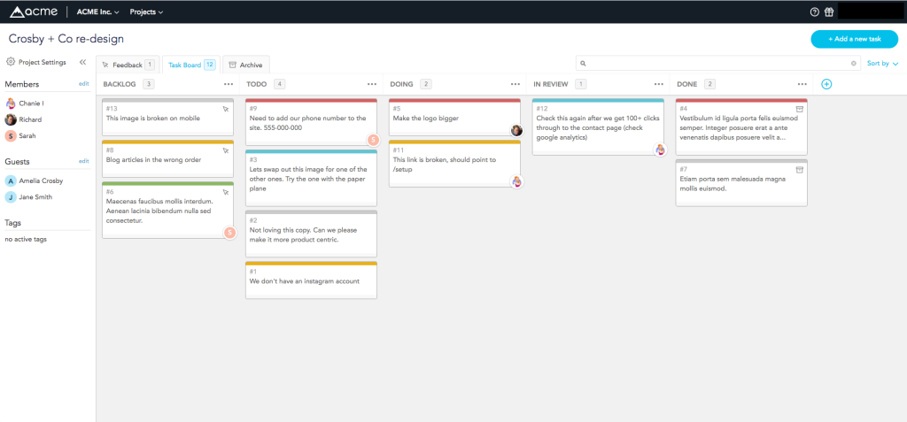Click the Acme logo in header
This screenshot has width=907, height=422.
pyautogui.click(x=34, y=12)
